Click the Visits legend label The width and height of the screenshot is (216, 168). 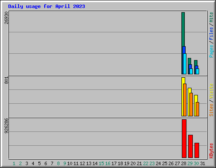pyautogui.click(x=211, y=91)
